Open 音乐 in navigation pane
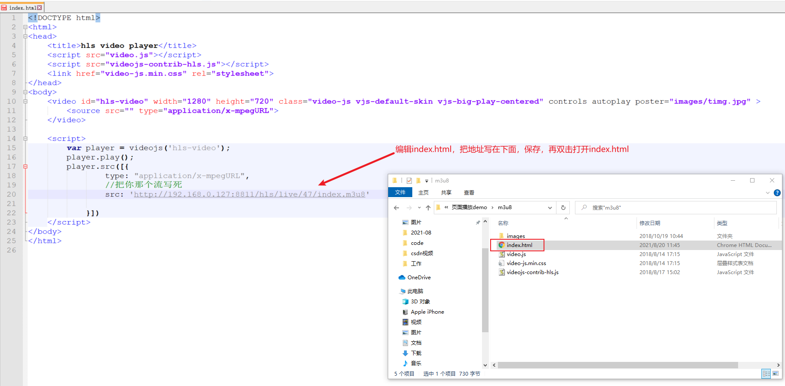Screen dimensions: 785x386 click(416, 363)
